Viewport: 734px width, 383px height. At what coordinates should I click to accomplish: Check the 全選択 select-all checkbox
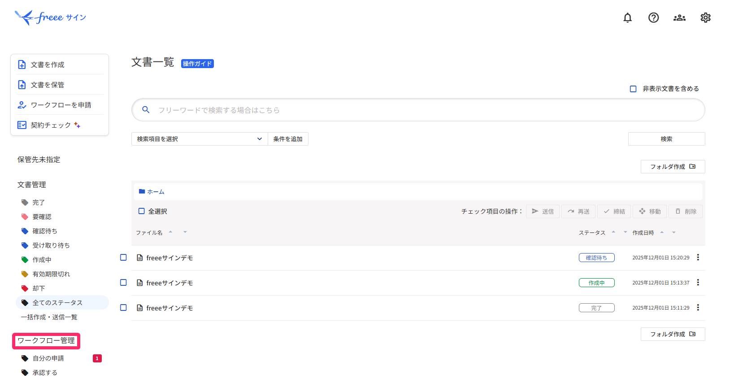pyautogui.click(x=141, y=211)
